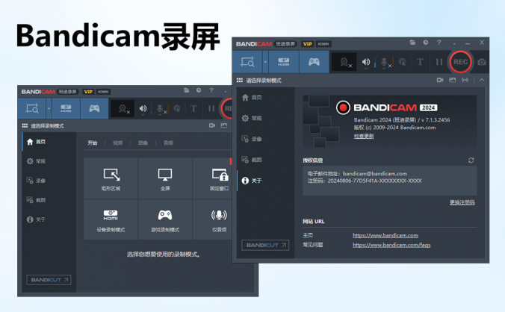
Task: Switch to the 音频 Audio tab in the back window
Action: point(168,143)
